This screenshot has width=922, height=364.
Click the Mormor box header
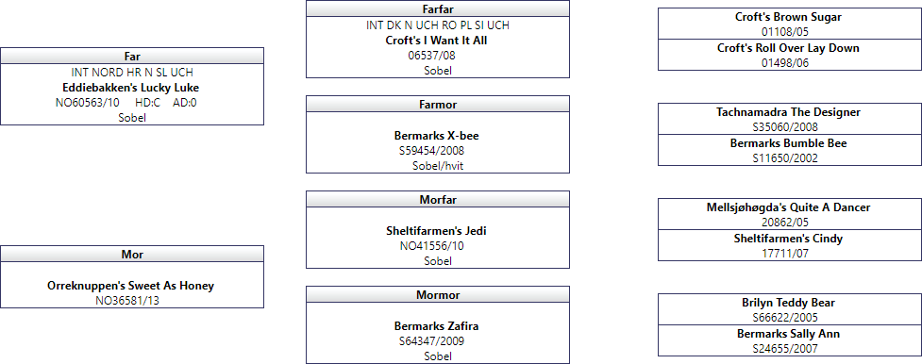[x=438, y=294]
